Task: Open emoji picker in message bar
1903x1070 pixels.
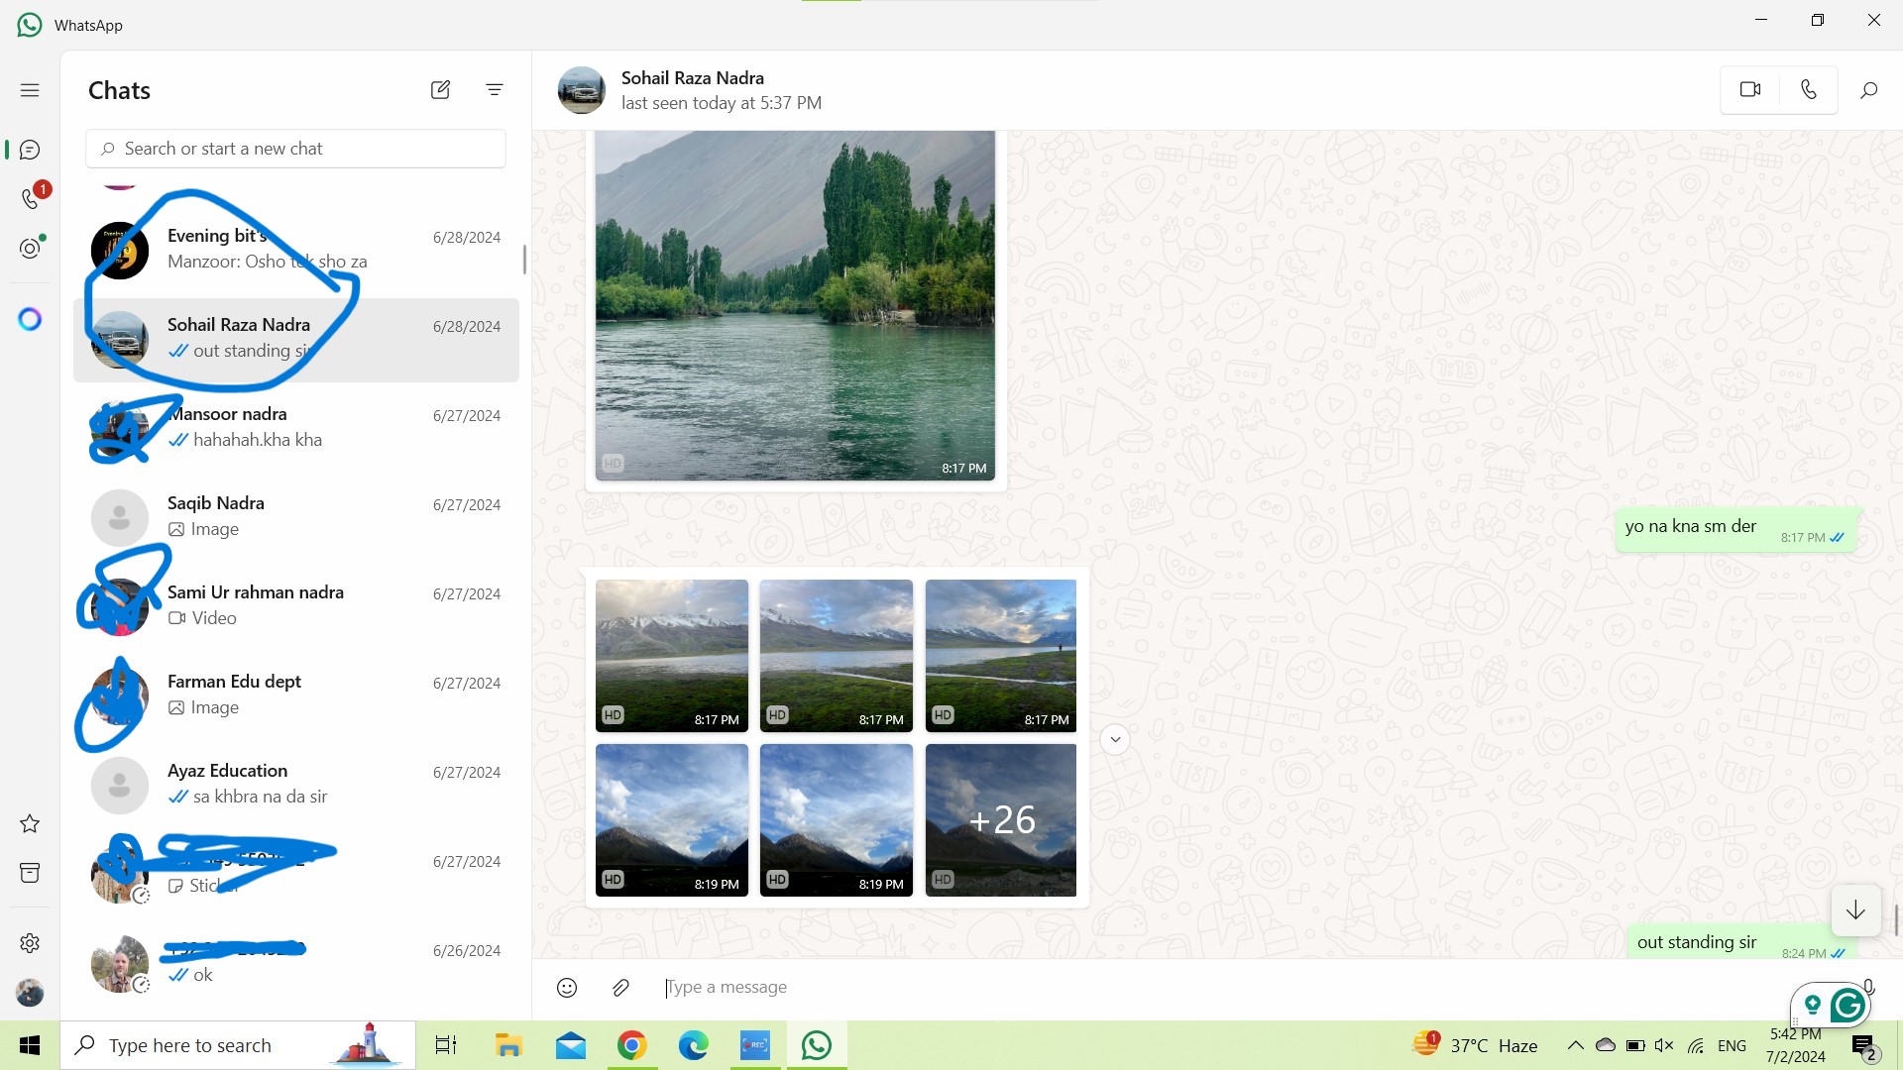Action: (x=567, y=987)
